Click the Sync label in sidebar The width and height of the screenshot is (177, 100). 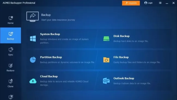coord(11,55)
